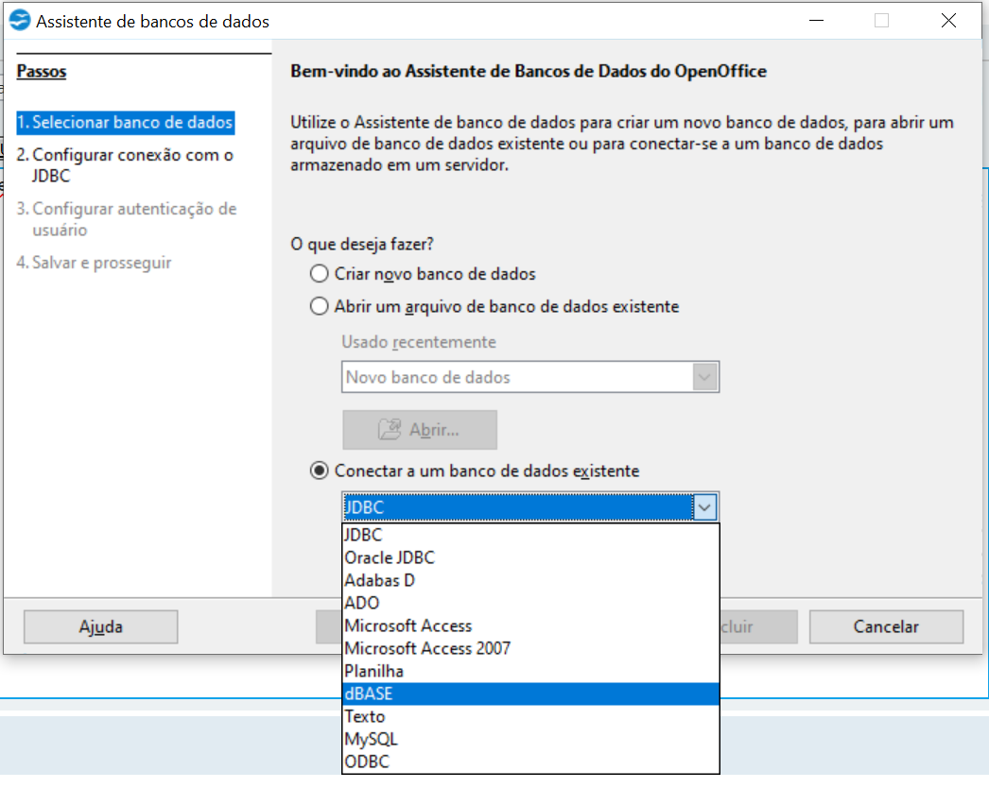989x788 pixels.
Task: Select ODBC at the list bottom
Action: tap(530, 762)
